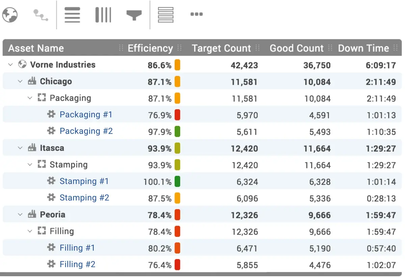Click the factory icon beside Itasca

tap(32, 147)
